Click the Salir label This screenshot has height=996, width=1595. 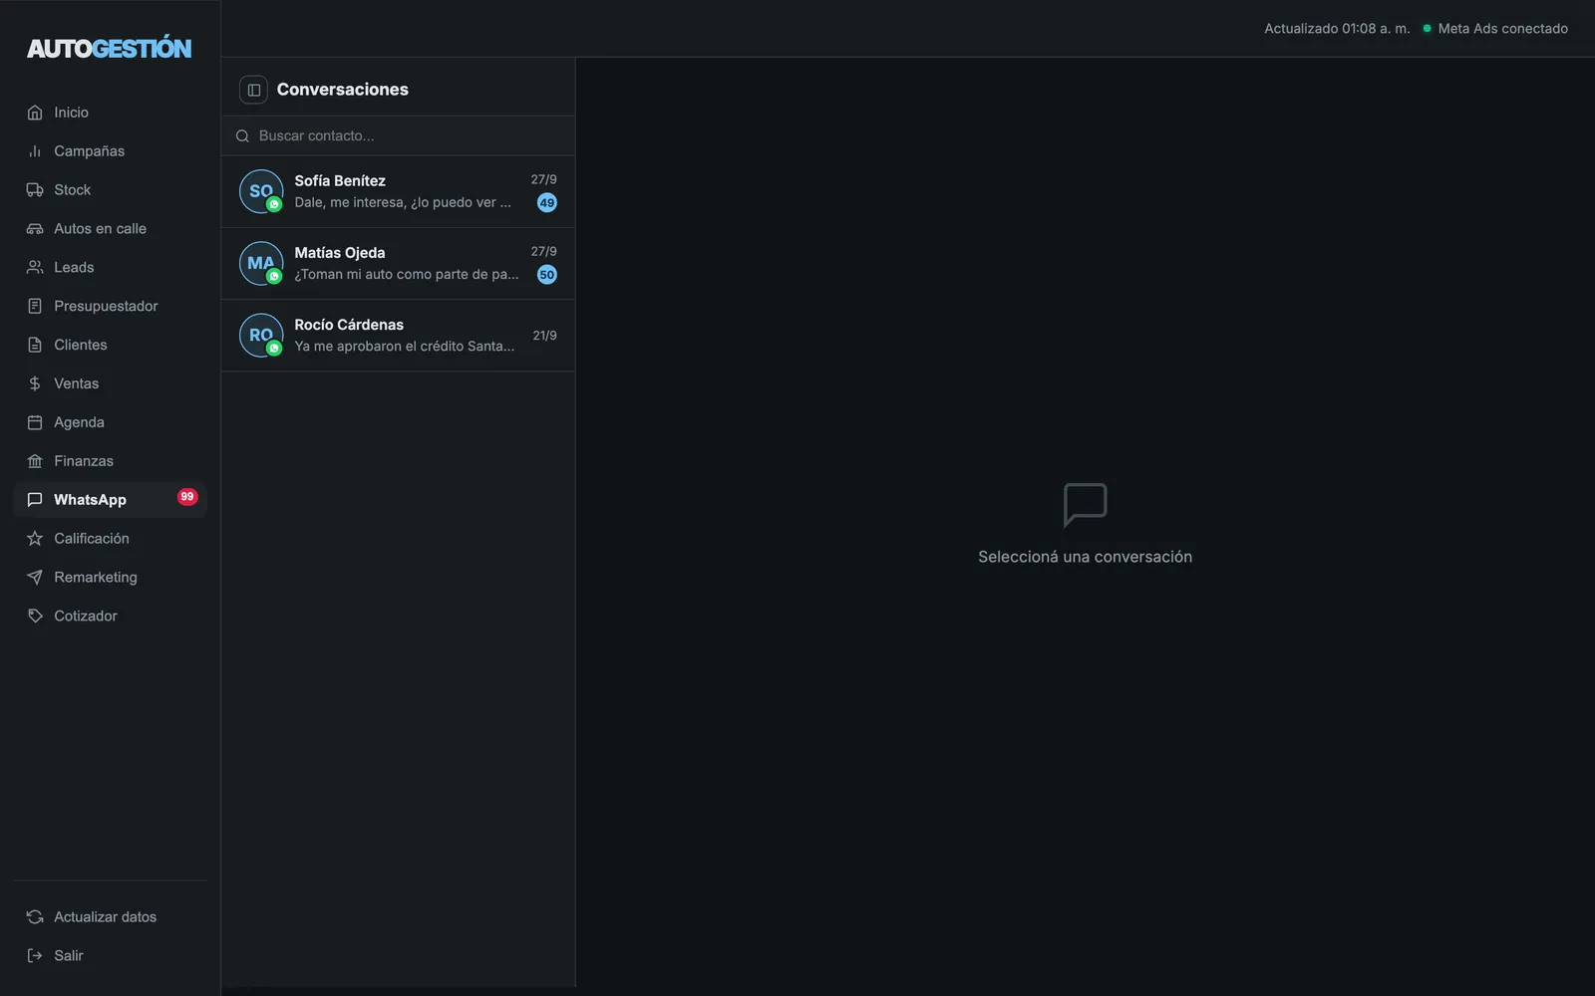[x=69, y=956]
